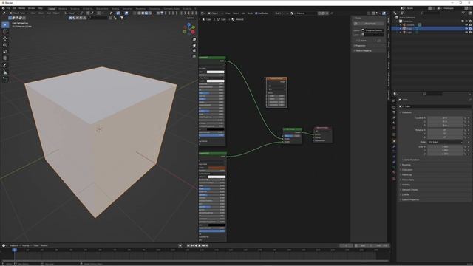Open the Texture properties checker tab
This screenshot has width=473, height=266.
click(x=394, y=179)
